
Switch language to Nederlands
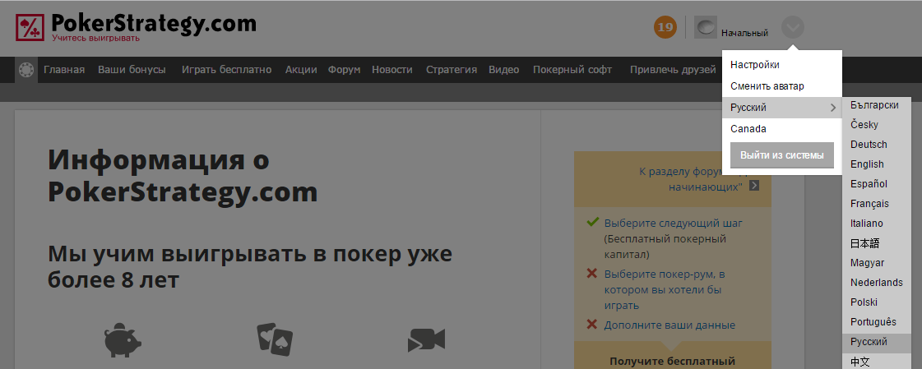click(877, 283)
